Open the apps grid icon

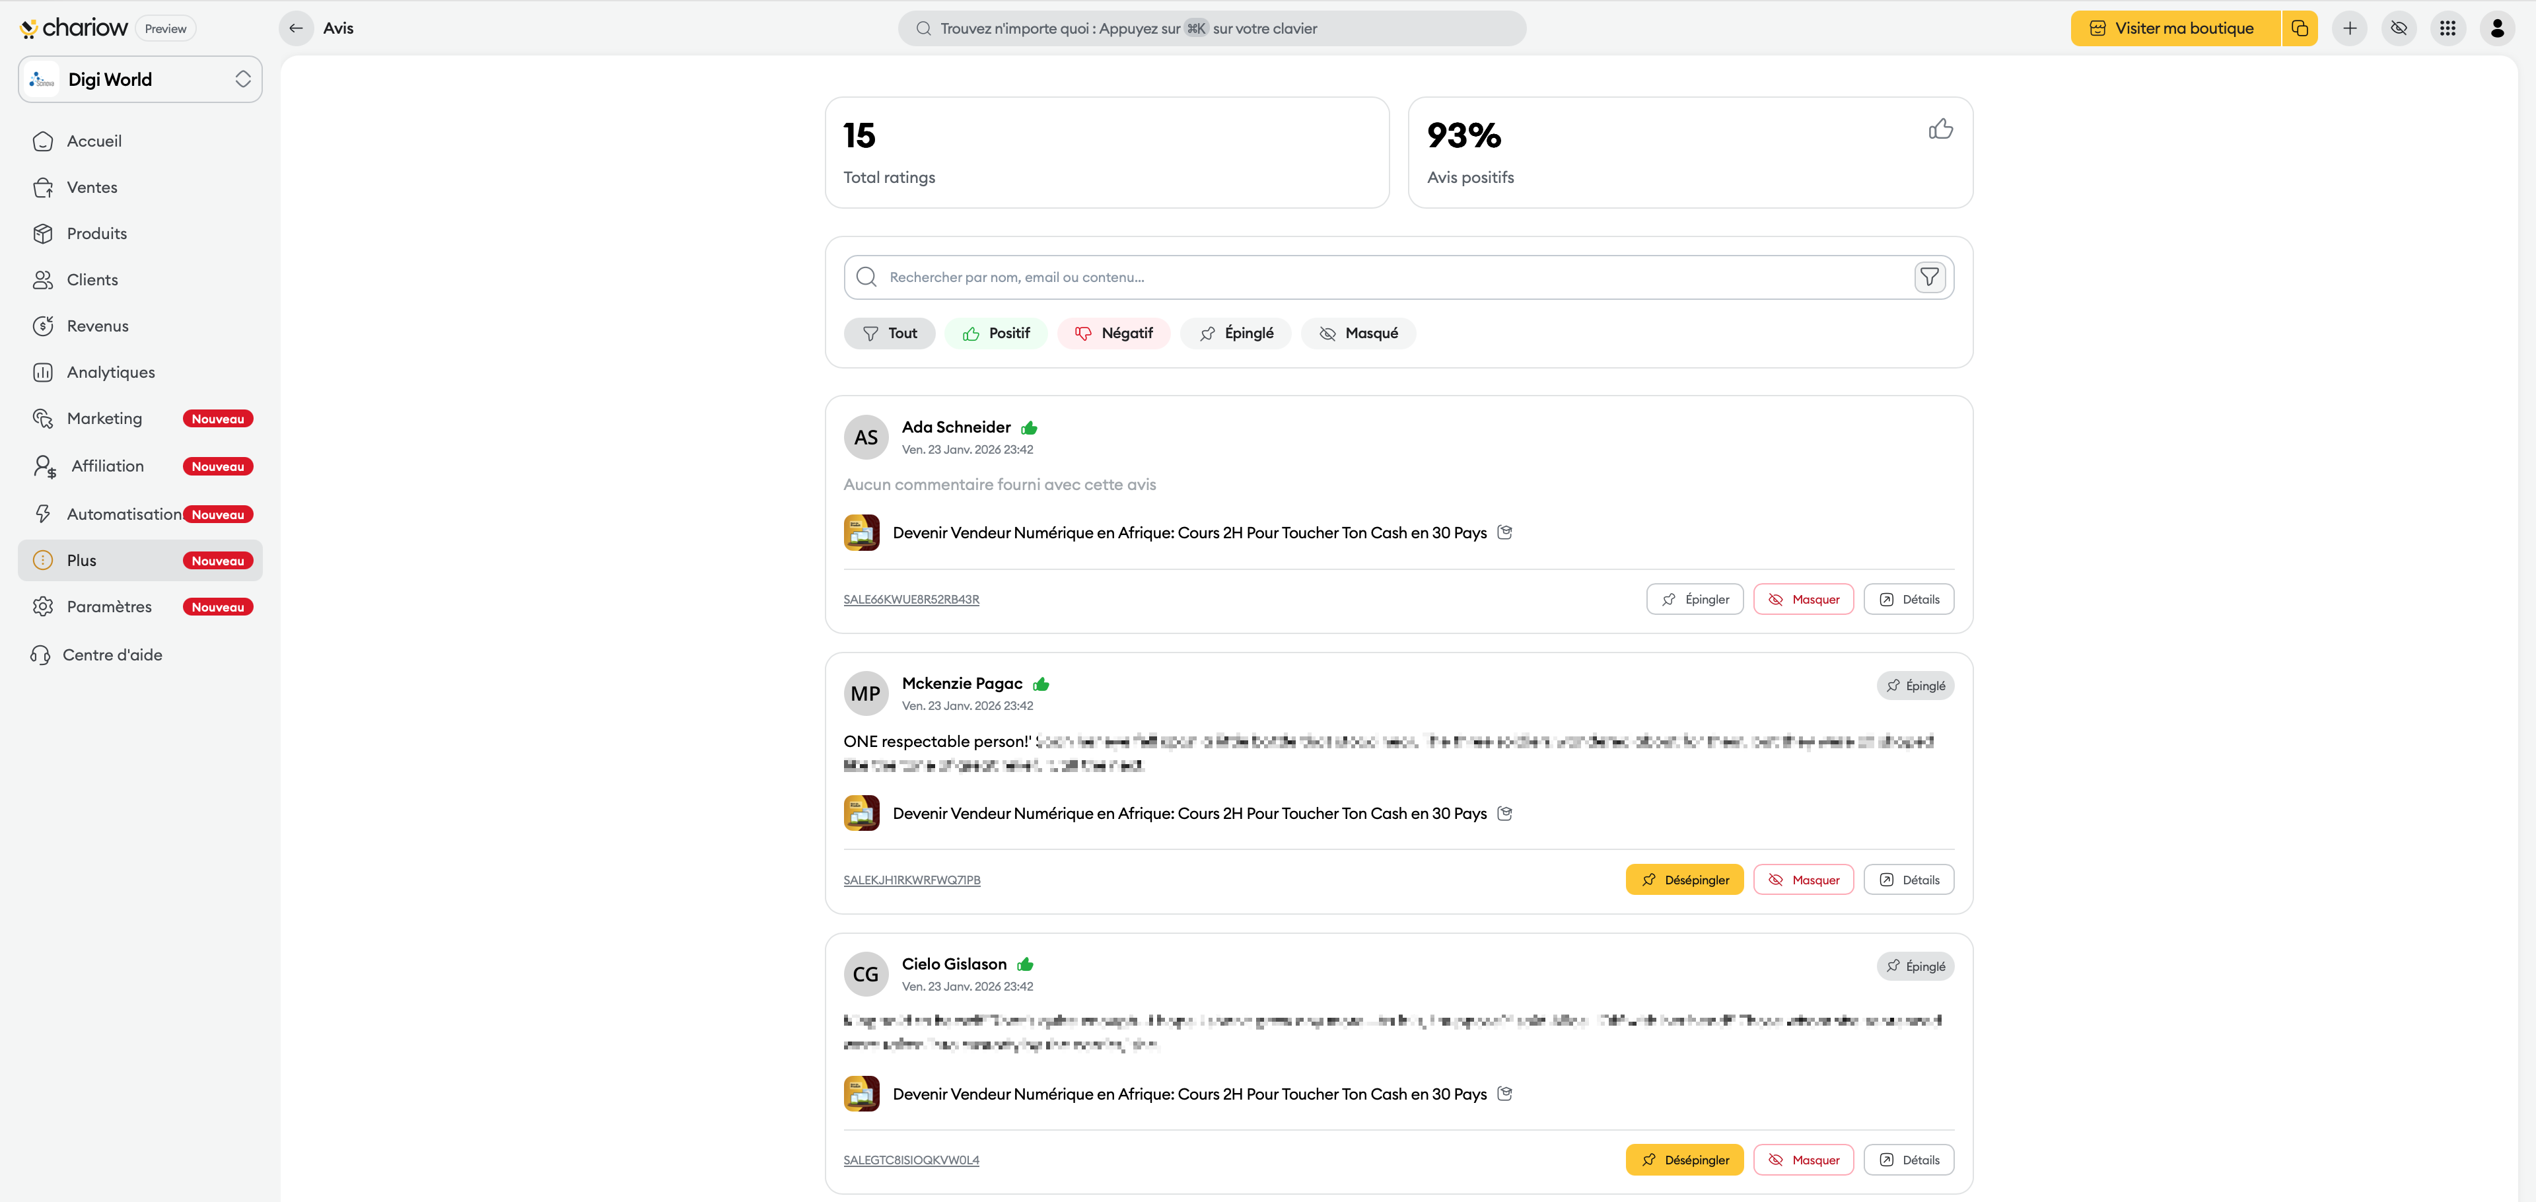tap(2448, 28)
